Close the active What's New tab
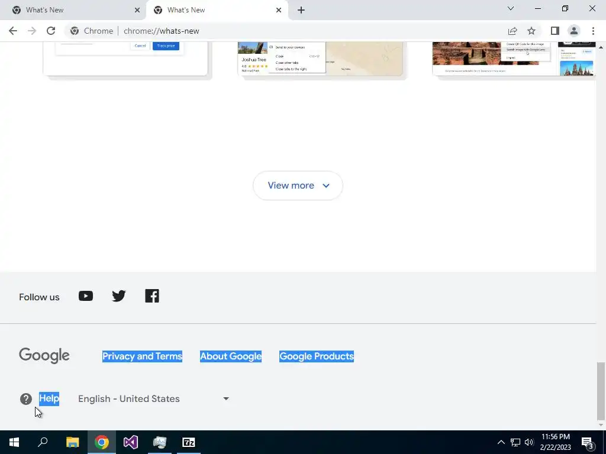This screenshot has height=454, width=606. pyautogui.click(x=279, y=10)
